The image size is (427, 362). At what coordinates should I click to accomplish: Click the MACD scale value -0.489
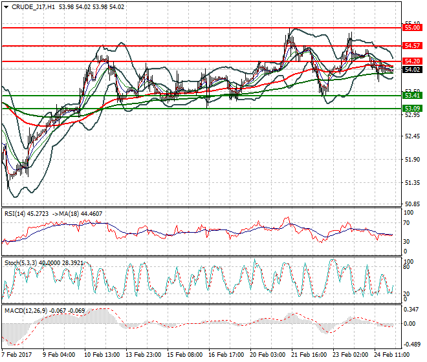click(411, 345)
